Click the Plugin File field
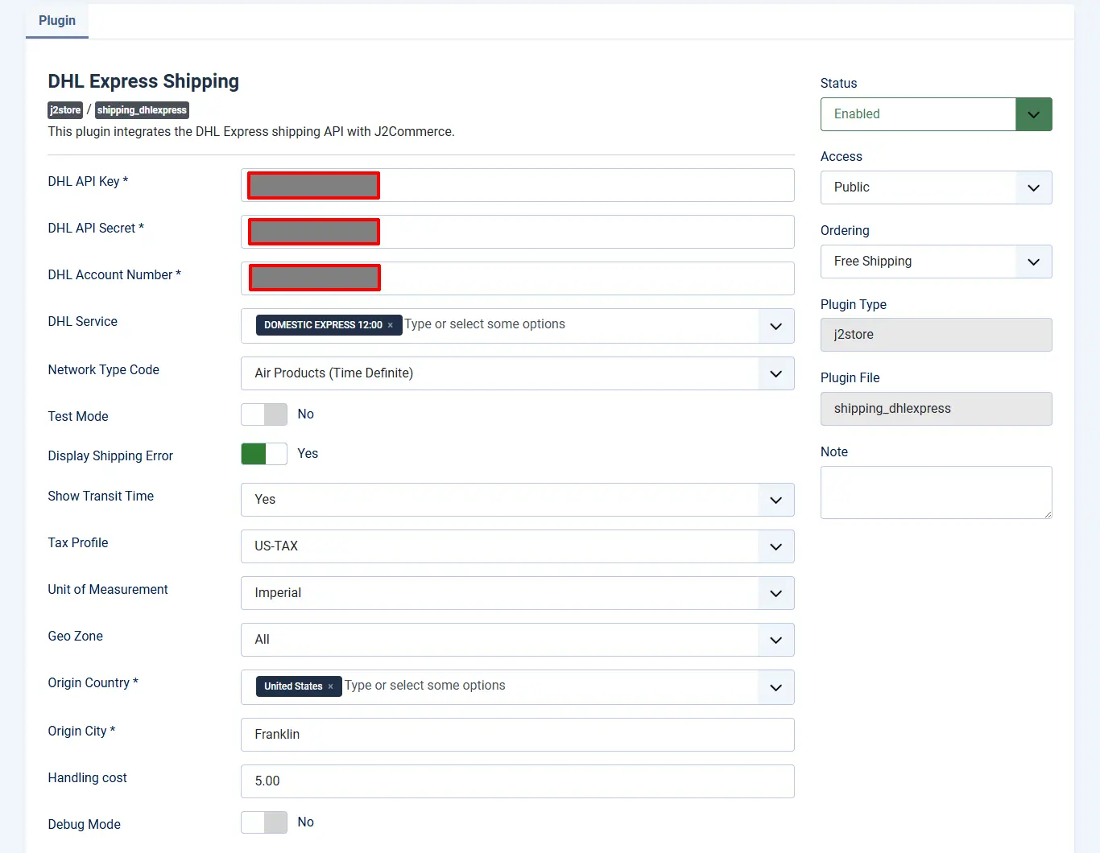The image size is (1100, 853). click(937, 409)
